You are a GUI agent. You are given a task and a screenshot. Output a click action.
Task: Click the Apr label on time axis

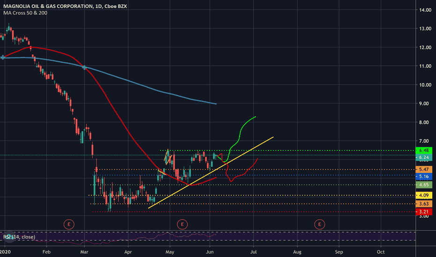coord(128,252)
